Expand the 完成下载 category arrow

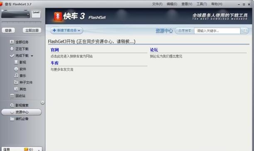click(x=32, y=56)
